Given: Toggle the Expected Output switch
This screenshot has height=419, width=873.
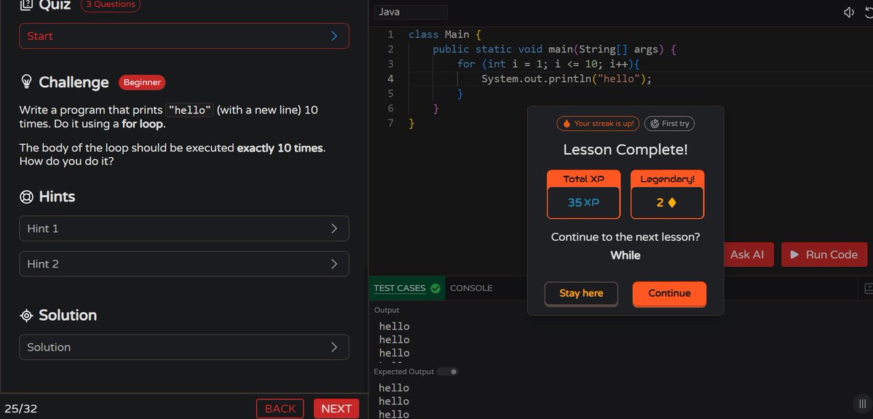Looking at the screenshot, I should tap(448, 372).
